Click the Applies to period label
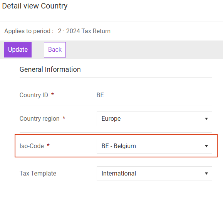 tap(29, 31)
